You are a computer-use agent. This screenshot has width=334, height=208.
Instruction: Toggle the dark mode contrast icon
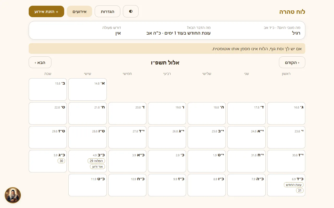(131, 11)
